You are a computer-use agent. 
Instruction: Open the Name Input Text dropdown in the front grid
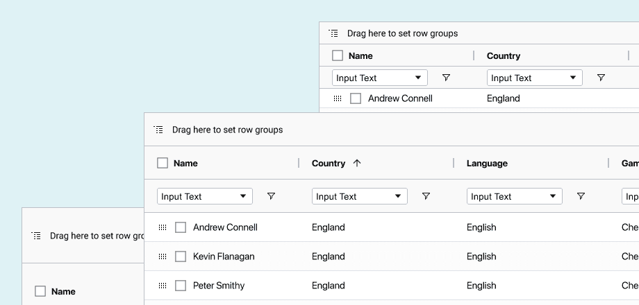pos(205,196)
